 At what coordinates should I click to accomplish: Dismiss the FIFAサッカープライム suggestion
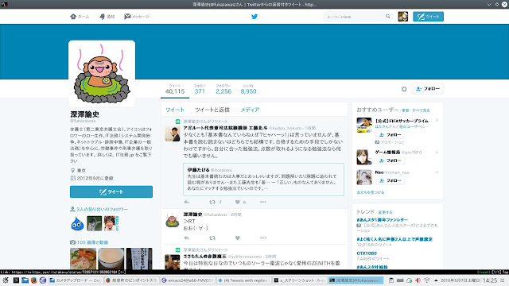tap(437, 120)
